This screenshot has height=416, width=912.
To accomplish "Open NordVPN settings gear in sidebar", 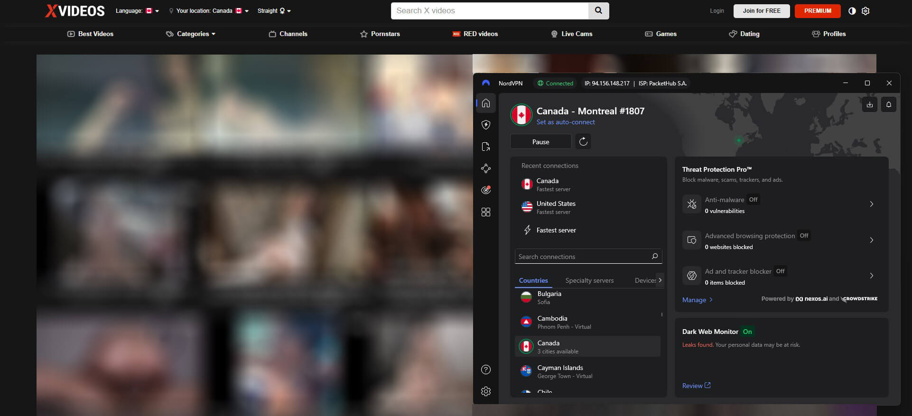I will click(486, 391).
